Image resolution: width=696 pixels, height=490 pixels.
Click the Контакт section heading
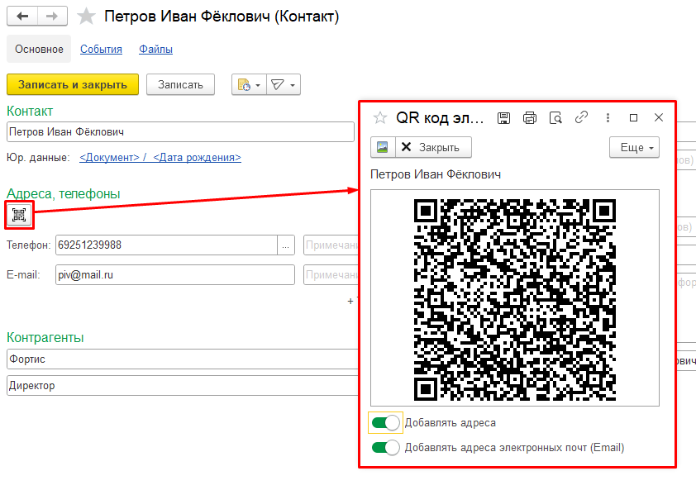coord(30,111)
